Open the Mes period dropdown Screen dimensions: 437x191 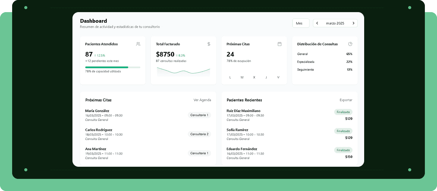(301, 23)
